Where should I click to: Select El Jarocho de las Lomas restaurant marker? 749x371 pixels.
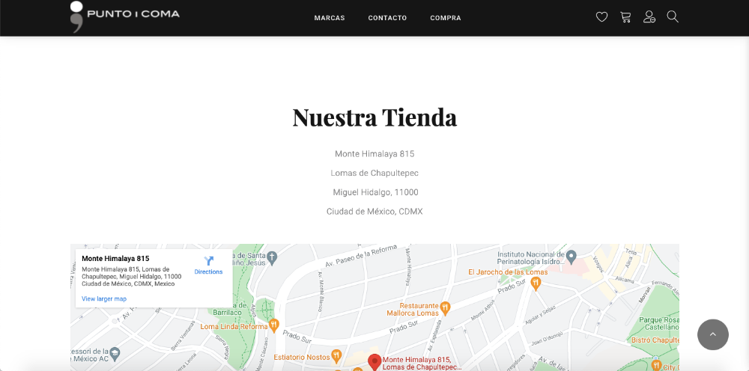tap(535, 283)
